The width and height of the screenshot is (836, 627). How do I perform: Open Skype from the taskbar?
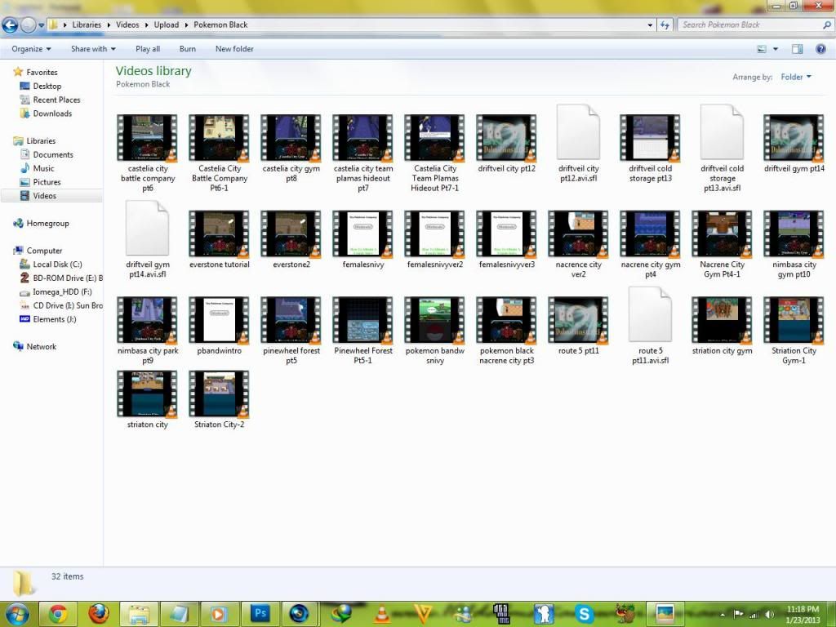point(585,614)
